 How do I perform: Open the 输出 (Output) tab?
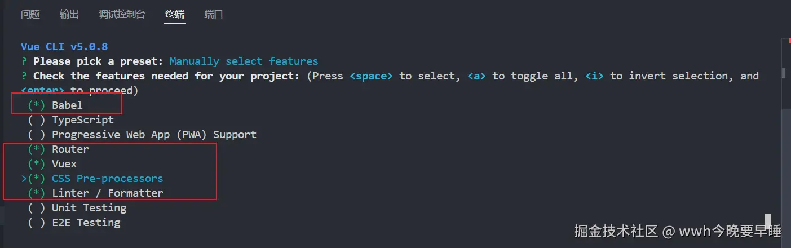point(69,15)
